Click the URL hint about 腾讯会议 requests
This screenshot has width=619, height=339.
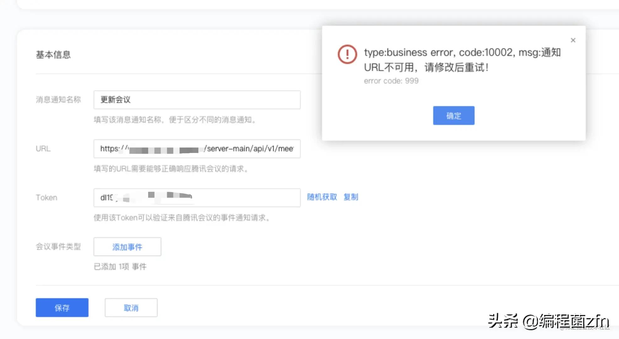(x=172, y=169)
